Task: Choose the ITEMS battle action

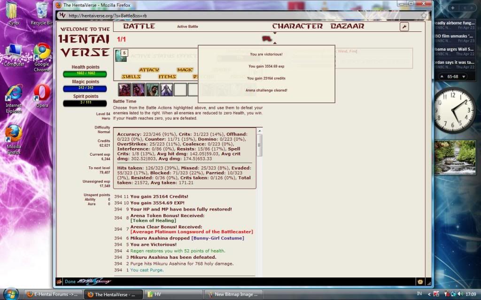Action: click(x=167, y=76)
